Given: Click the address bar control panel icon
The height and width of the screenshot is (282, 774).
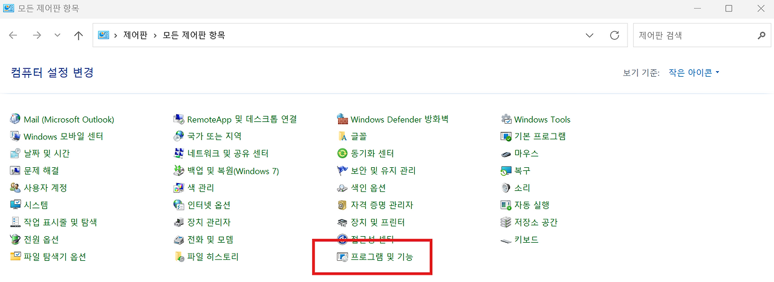Looking at the screenshot, I should pos(103,36).
